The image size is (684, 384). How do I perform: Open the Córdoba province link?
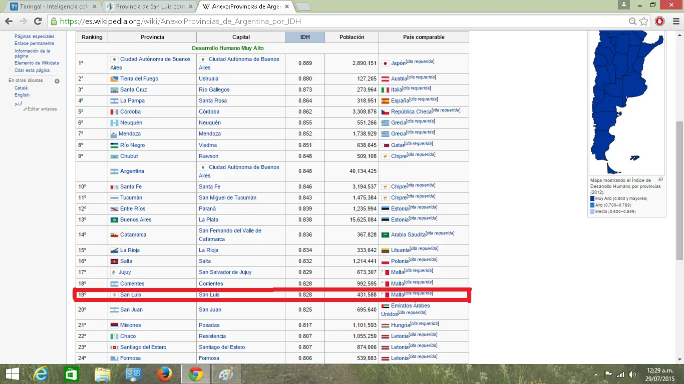point(130,112)
